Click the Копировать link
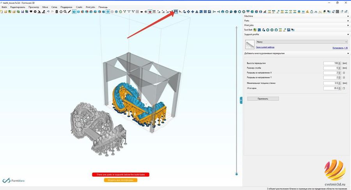The height and width of the screenshot is (190, 351). pos(338,48)
